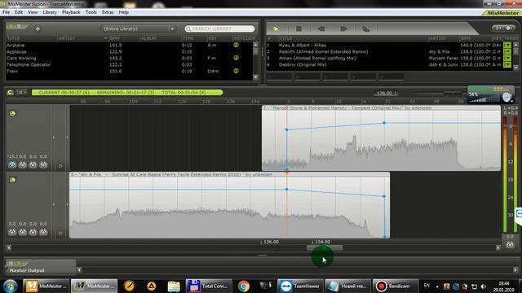Open the Playback menu
522x293 pixels.
point(71,12)
